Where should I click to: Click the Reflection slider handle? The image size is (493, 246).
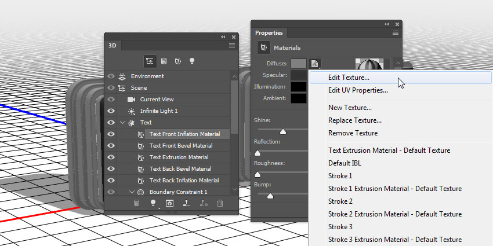[x=258, y=153]
